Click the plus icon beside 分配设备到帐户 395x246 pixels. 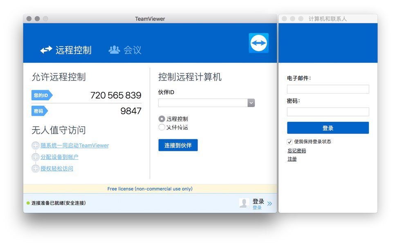(35, 157)
